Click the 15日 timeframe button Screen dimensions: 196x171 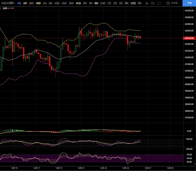(133, 3)
